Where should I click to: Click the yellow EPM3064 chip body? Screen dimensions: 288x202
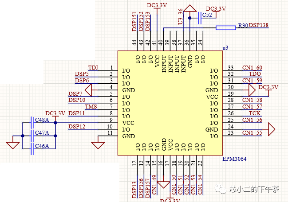click(x=170, y=102)
